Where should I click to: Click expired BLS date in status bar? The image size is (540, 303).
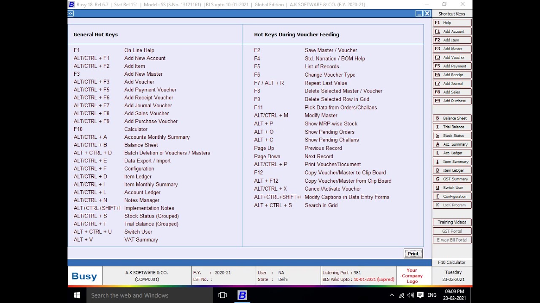tap(374, 279)
